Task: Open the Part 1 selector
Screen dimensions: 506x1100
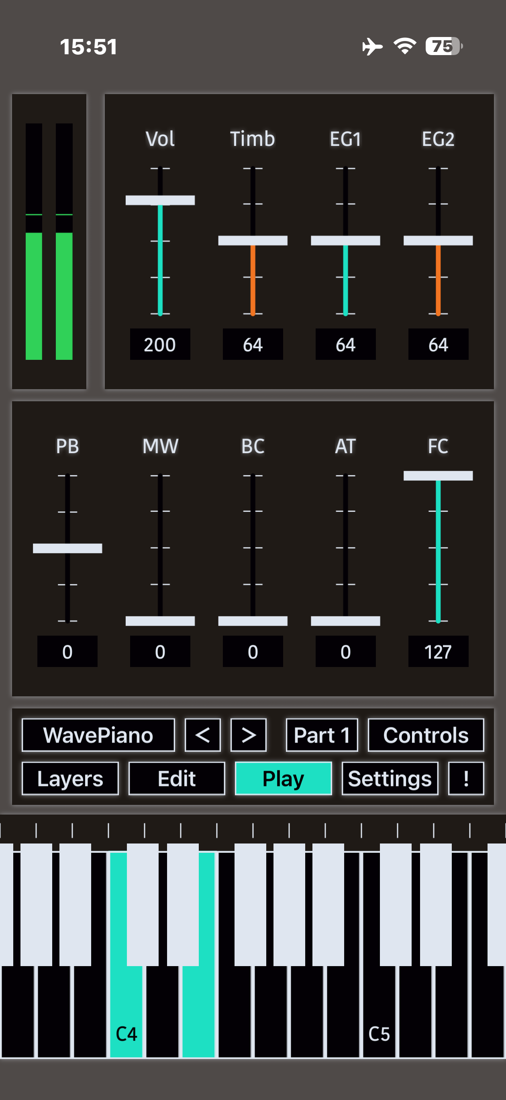Action: 322,735
